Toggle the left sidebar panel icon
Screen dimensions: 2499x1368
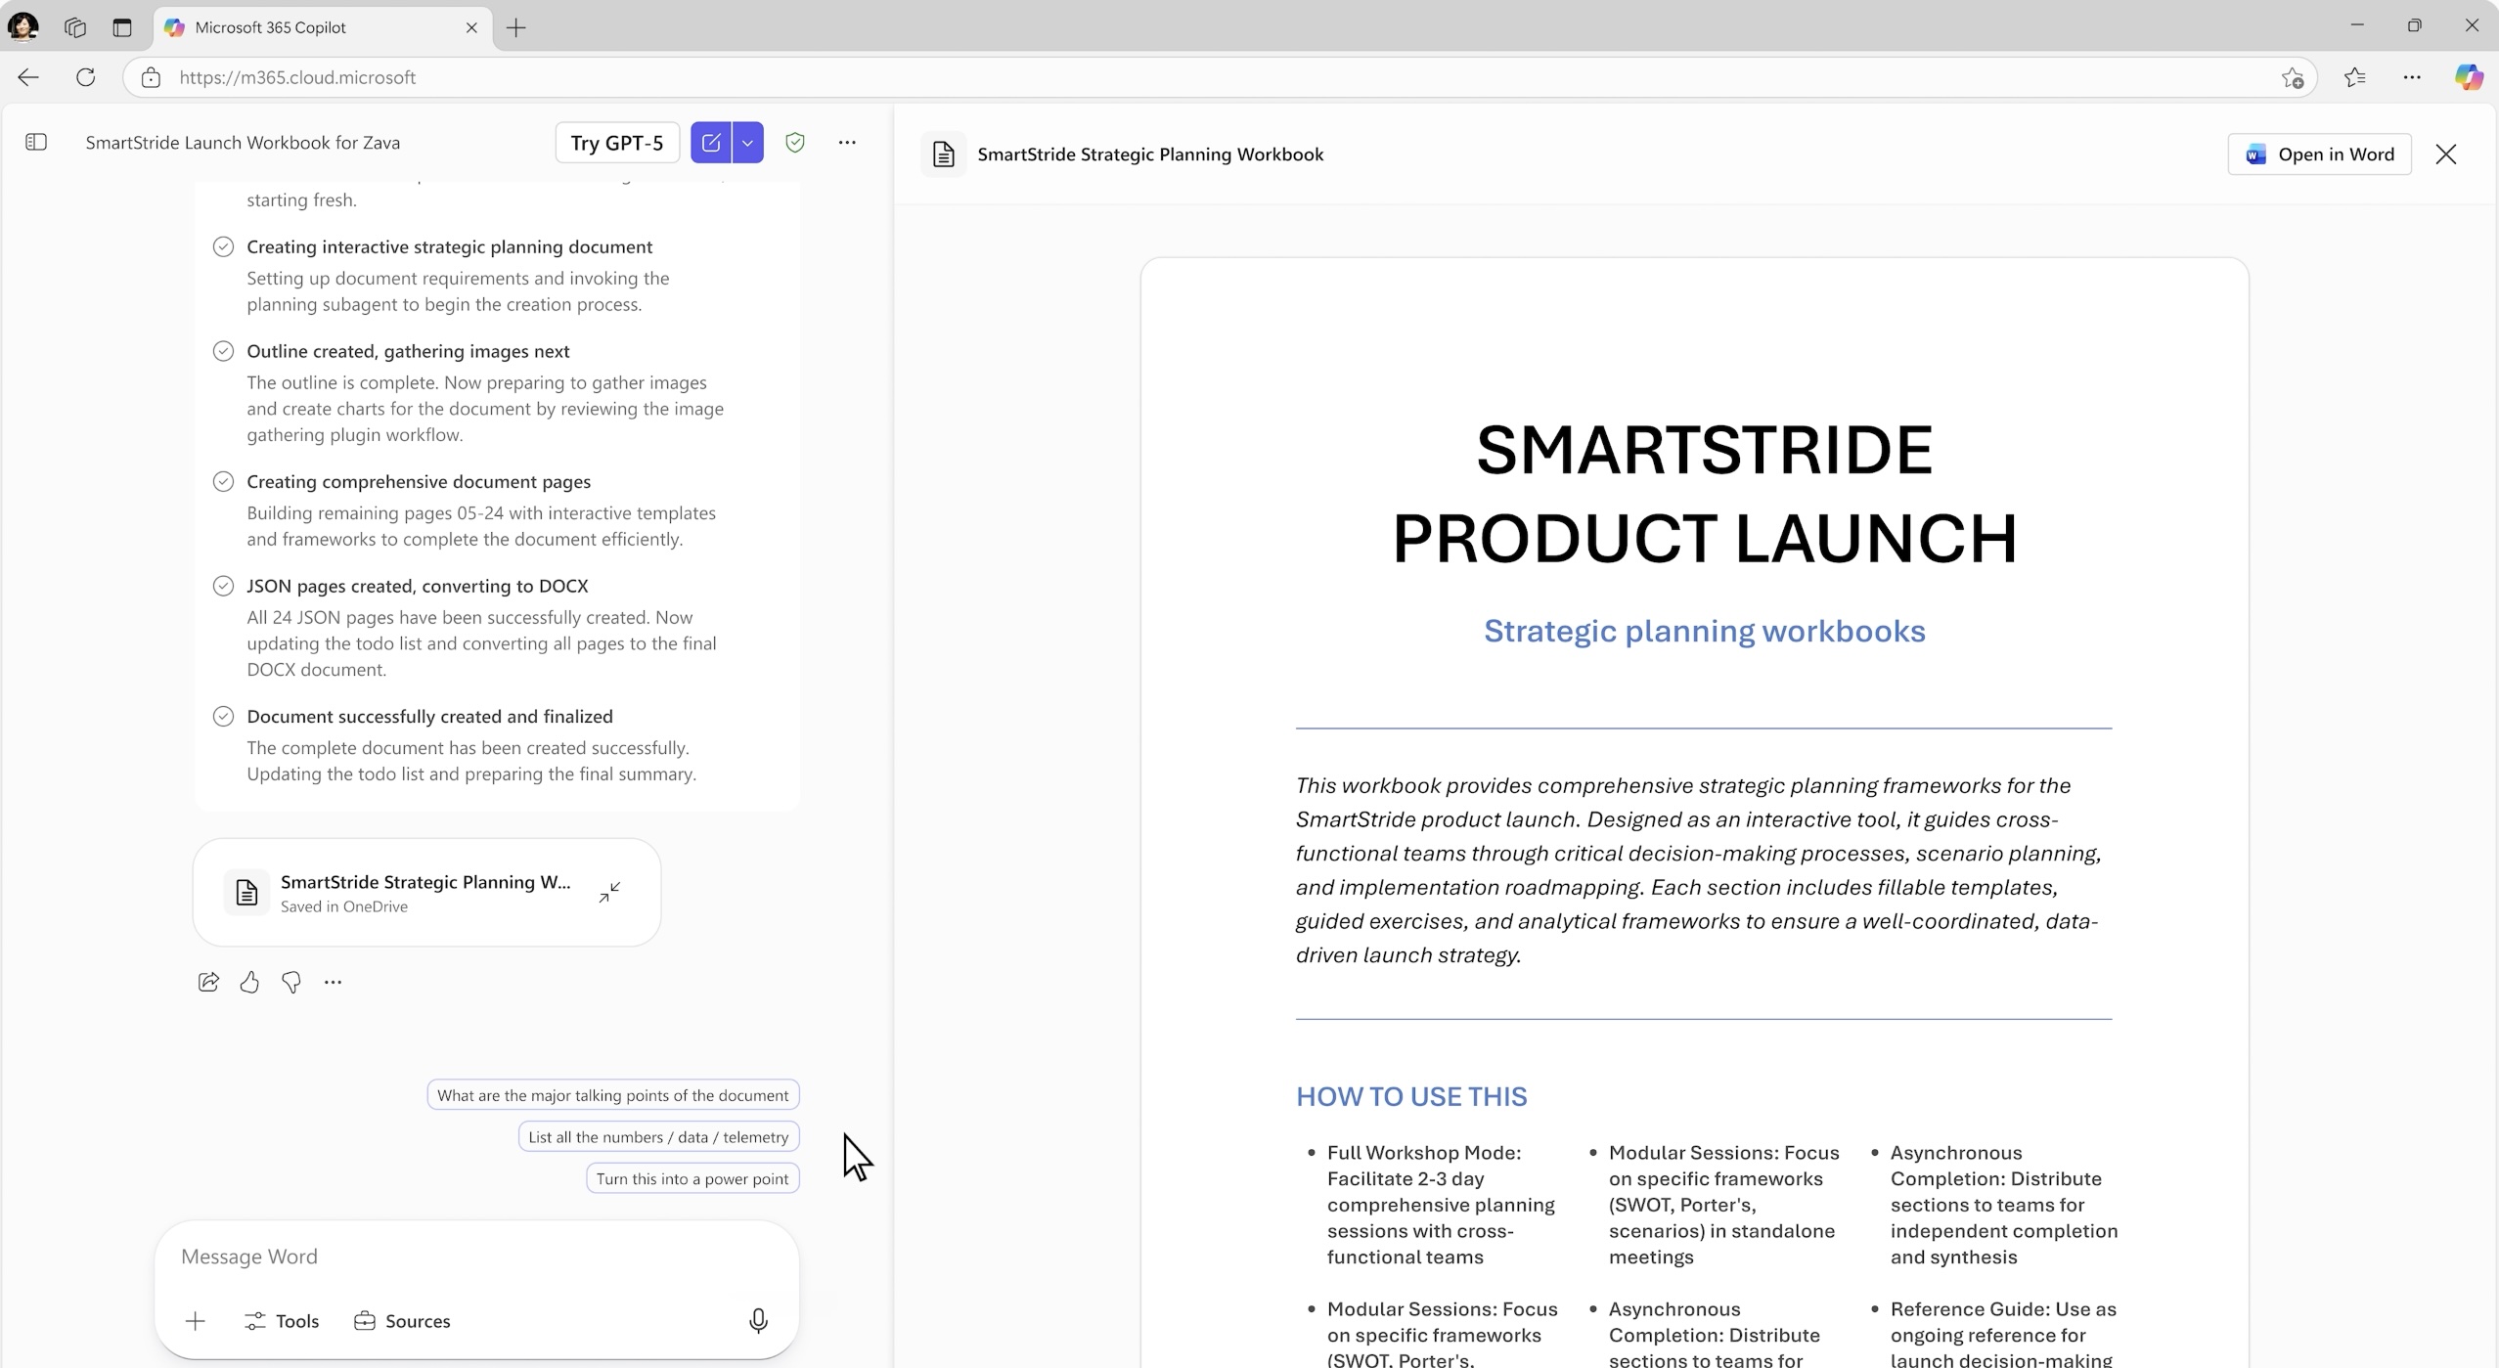coord(36,143)
